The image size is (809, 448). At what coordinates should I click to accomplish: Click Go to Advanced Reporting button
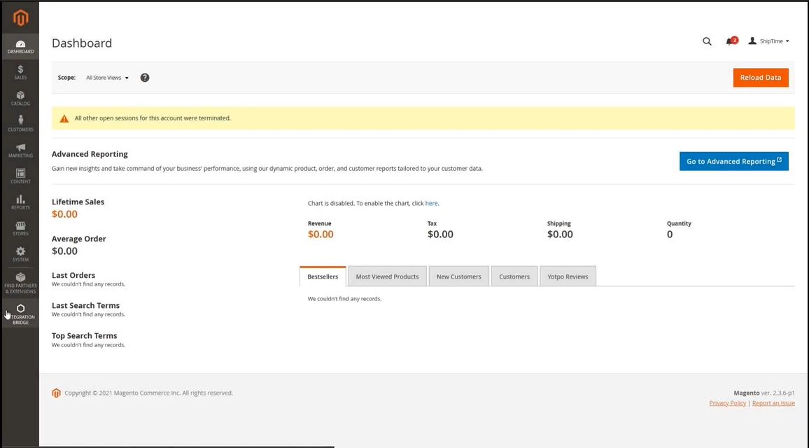click(x=733, y=161)
